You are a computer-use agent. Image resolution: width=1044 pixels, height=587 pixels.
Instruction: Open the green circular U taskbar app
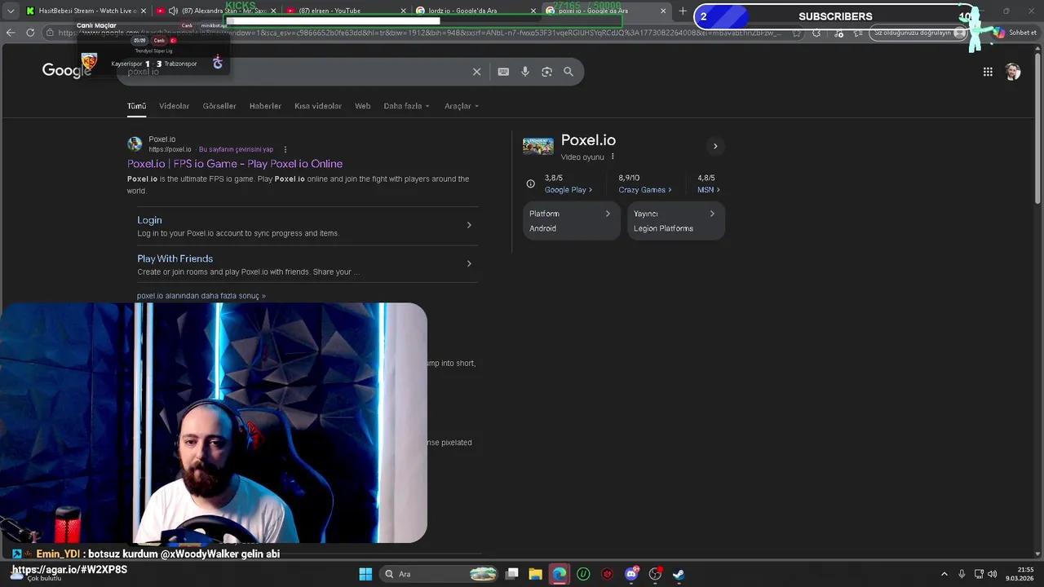tap(583, 574)
